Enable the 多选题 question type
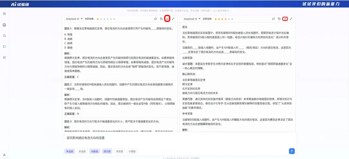The width and height of the screenshot is (349, 159). click(82, 152)
